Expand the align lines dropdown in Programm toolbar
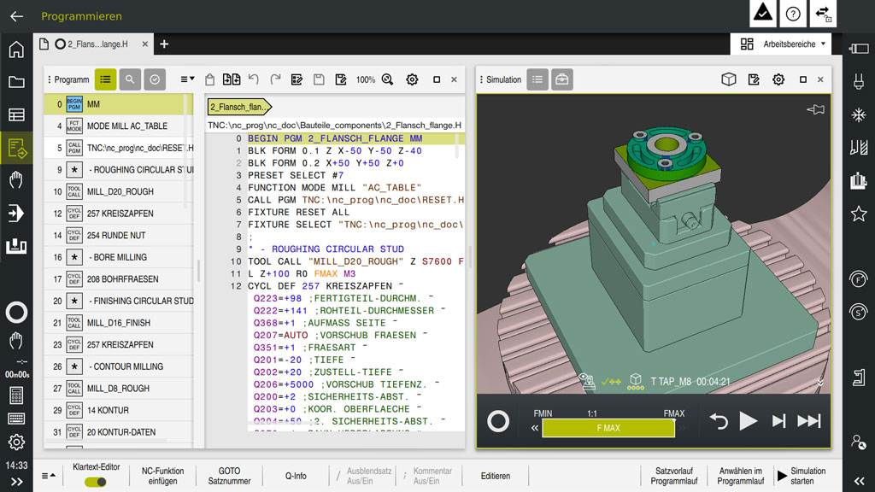Screen dimensions: 875x492 187,79
